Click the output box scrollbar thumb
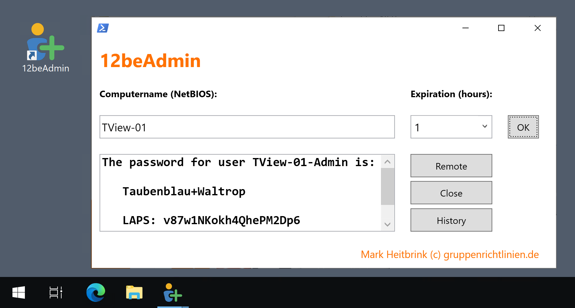Screen dimensions: 575x308 [x=387, y=187]
